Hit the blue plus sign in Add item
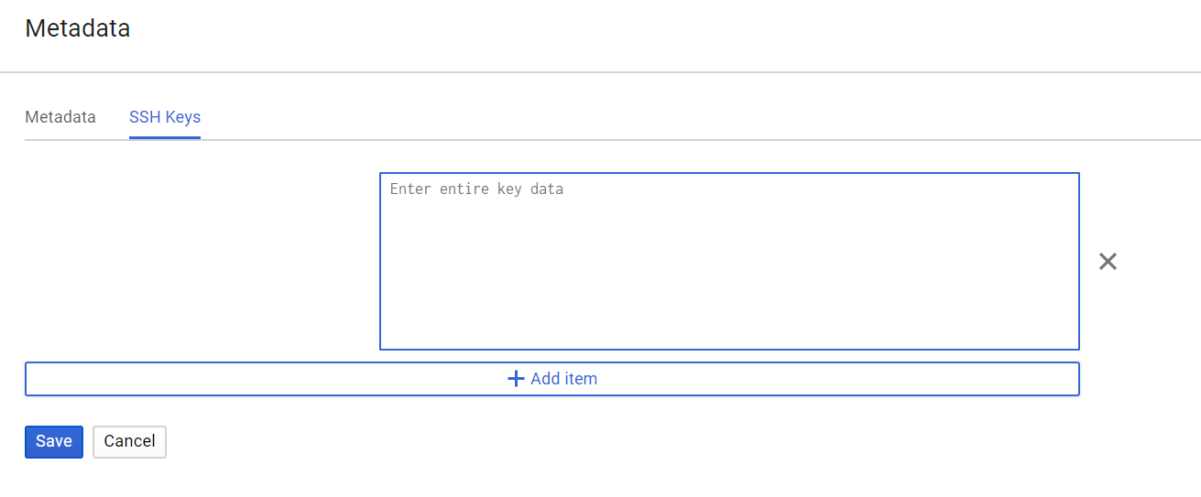Viewport: 1201px width, 497px height. (x=516, y=379)
